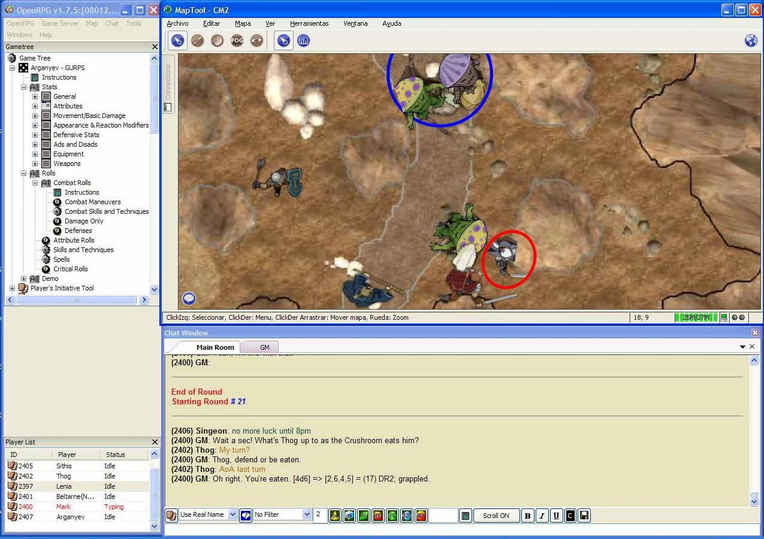The width and height of the screenshot is (764, 539).
Task: Click the d100 dice icon
Action: tap(421, 515)
